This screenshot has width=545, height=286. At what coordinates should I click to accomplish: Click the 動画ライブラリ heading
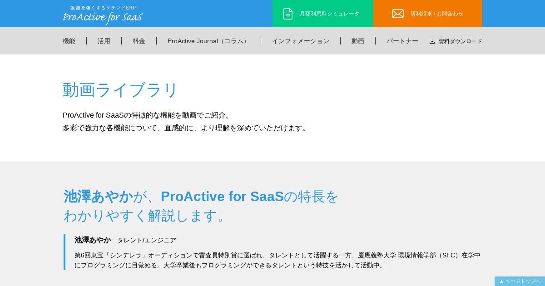(x=120, y=90)
